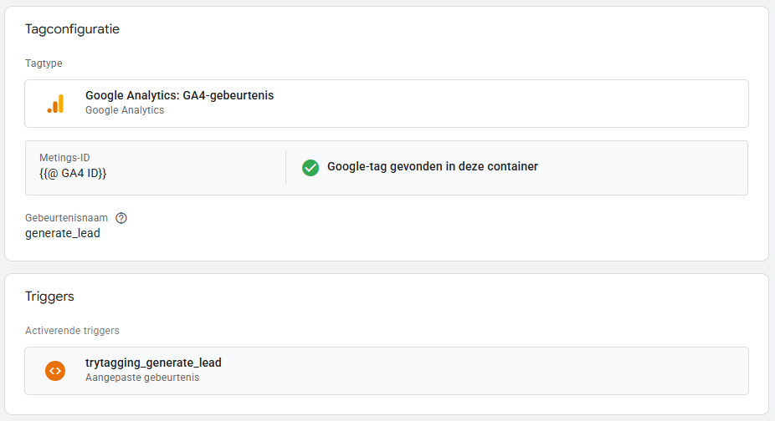Click the 'Aangepaste gebeurtenis' trigger subtitle

[x=142, y=378]
